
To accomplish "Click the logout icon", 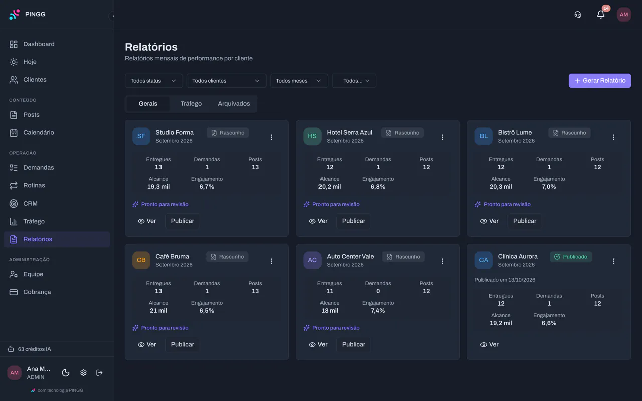I will [x=99, y=373].
